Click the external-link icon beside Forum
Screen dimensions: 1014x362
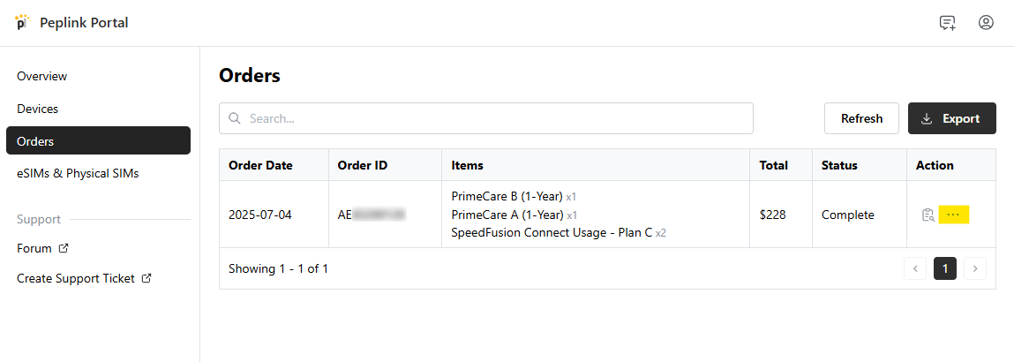64,249
